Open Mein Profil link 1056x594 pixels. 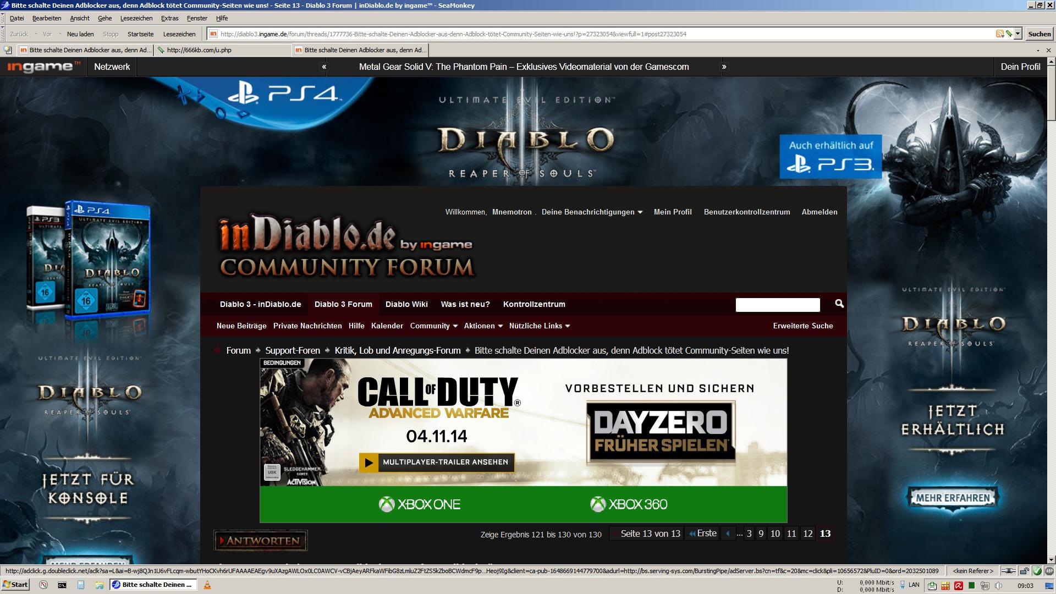[673, 212]
